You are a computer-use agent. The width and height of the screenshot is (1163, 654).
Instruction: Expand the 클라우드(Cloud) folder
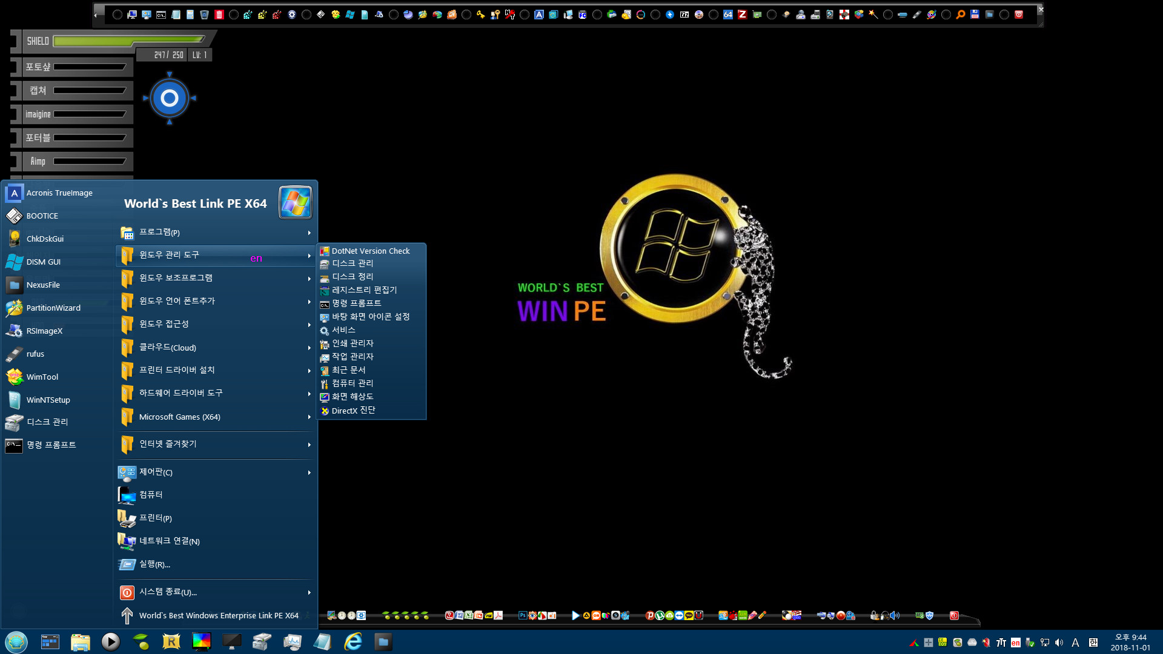(216, 348)
